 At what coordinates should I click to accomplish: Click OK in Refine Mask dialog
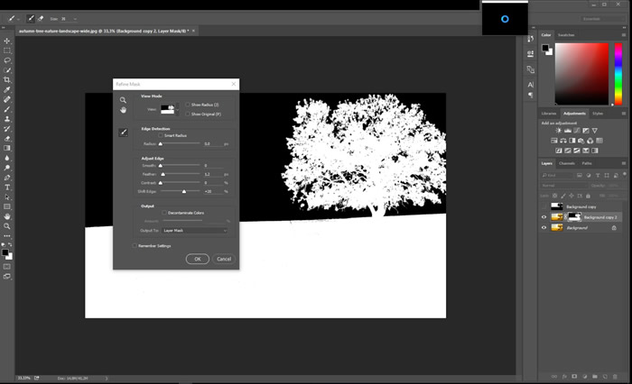(198, 259)
